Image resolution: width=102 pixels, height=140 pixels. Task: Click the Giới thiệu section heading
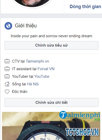[26, 26]
